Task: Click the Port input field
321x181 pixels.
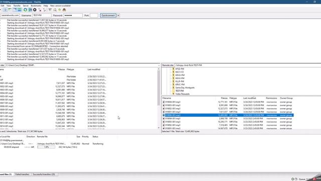Action: click(x=94, y=16)
